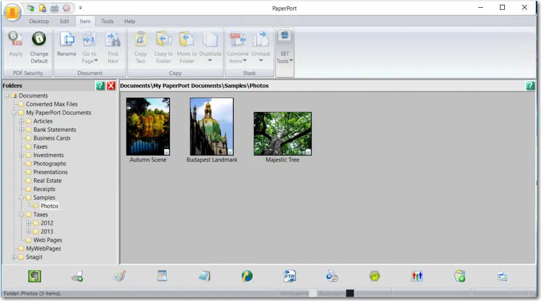The height and width of the screenshot is (301, 541).
Task: Click the green hexagon icon in Send To bar
Action: click(x=374, y=276)
